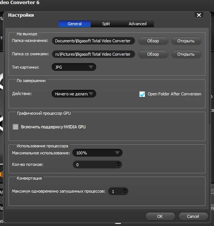
Task: Switch to the Split tab
Action: tap(106, 24)
